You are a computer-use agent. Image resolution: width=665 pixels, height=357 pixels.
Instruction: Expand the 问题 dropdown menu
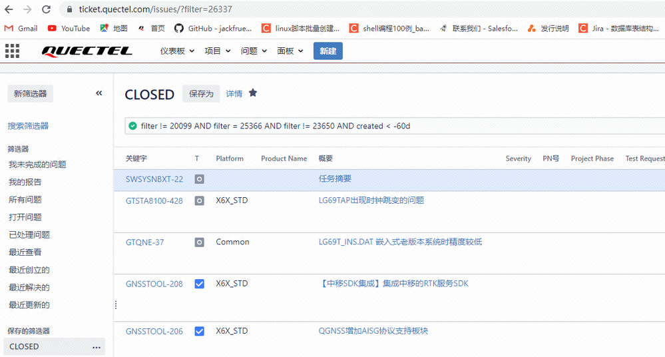[x=254, y=51]
